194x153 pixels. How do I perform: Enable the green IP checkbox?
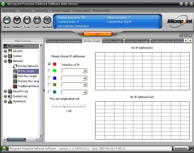coord(49,71)
